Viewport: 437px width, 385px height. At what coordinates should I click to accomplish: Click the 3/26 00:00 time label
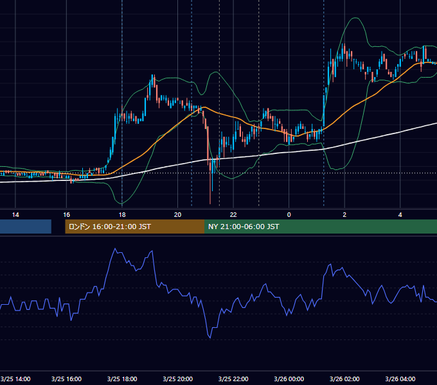tap(289, 379)
